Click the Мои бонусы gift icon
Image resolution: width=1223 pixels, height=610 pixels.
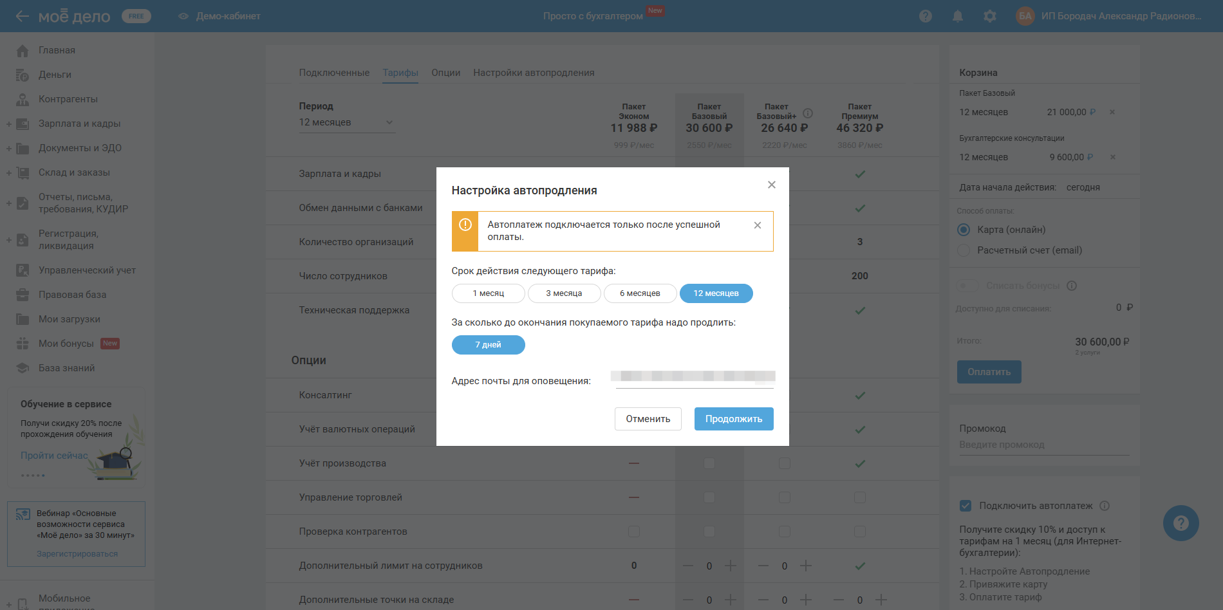click(23, 344)
